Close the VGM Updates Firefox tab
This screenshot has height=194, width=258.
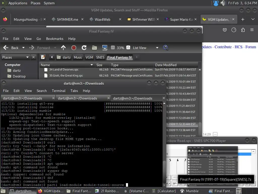click(233, 19)
